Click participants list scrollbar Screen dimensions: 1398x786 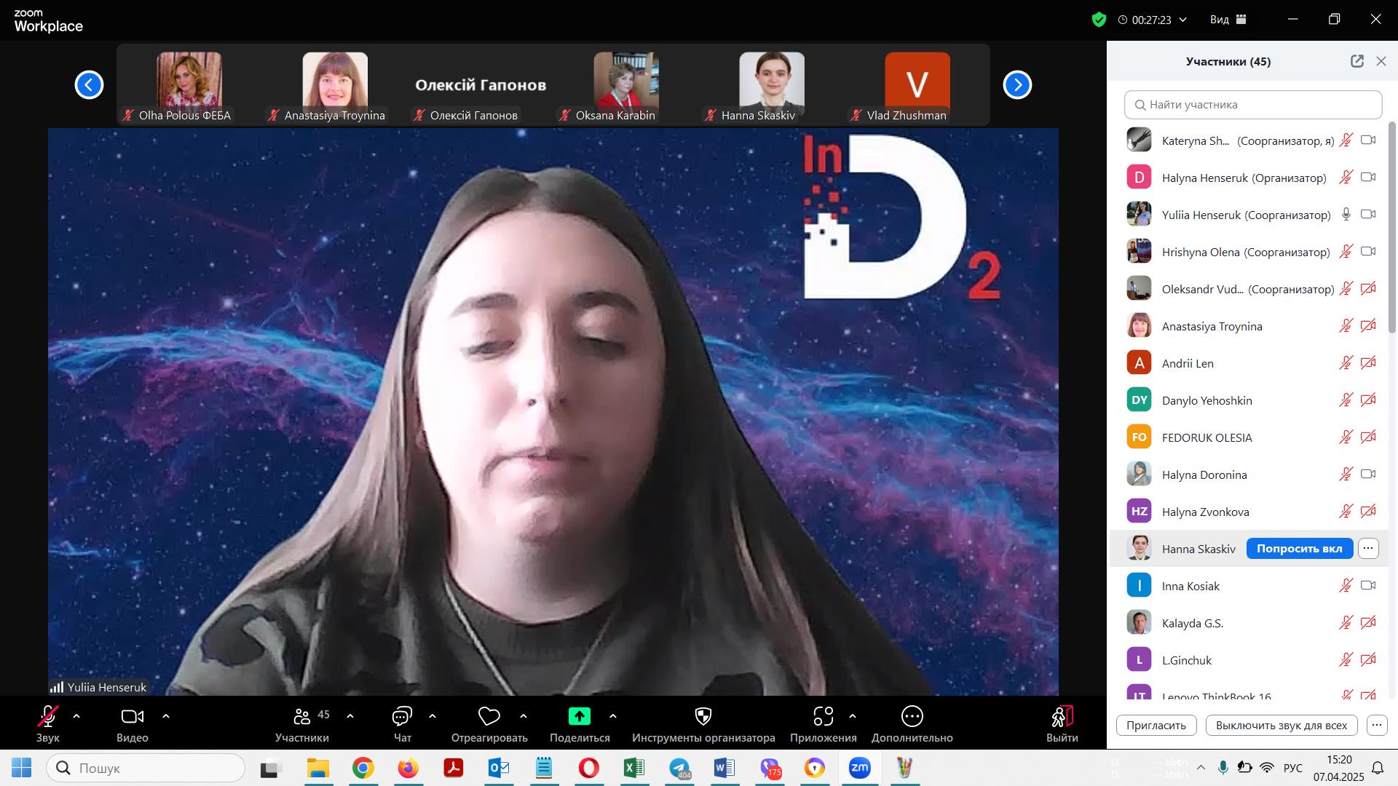pos(1392,226)
